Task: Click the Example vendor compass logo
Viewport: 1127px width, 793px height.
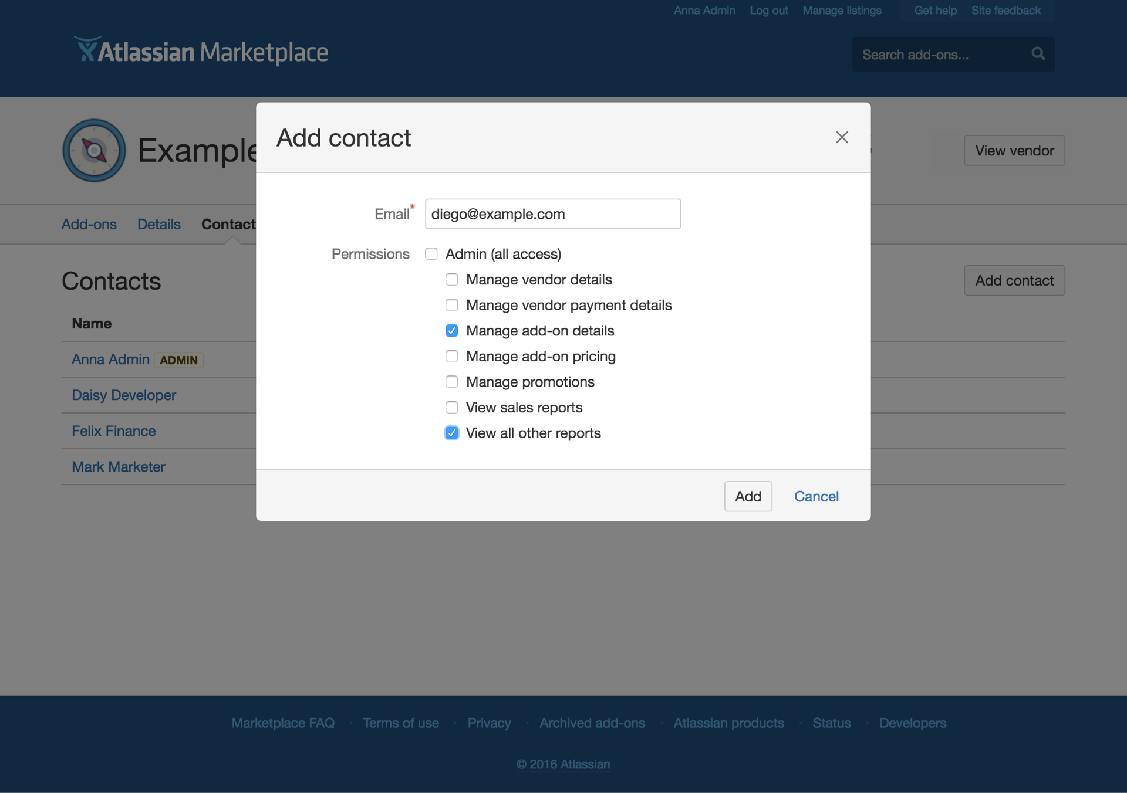Action: (94, 150)
